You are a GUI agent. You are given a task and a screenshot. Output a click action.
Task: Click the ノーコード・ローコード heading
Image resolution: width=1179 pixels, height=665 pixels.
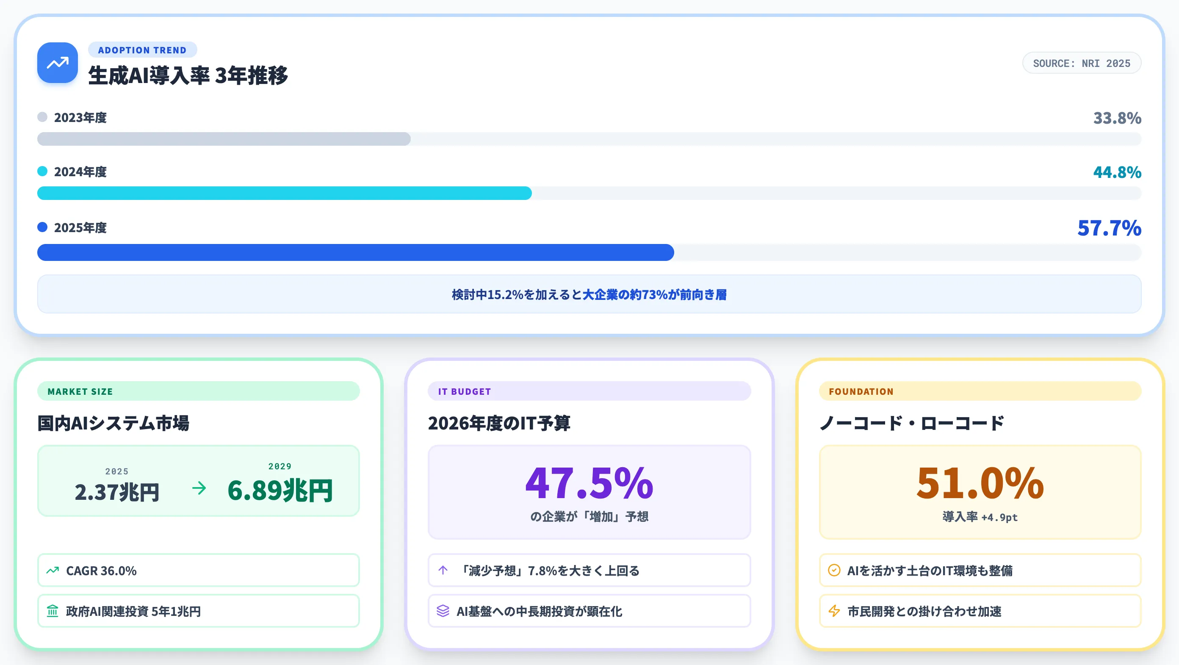coord(912,423)
